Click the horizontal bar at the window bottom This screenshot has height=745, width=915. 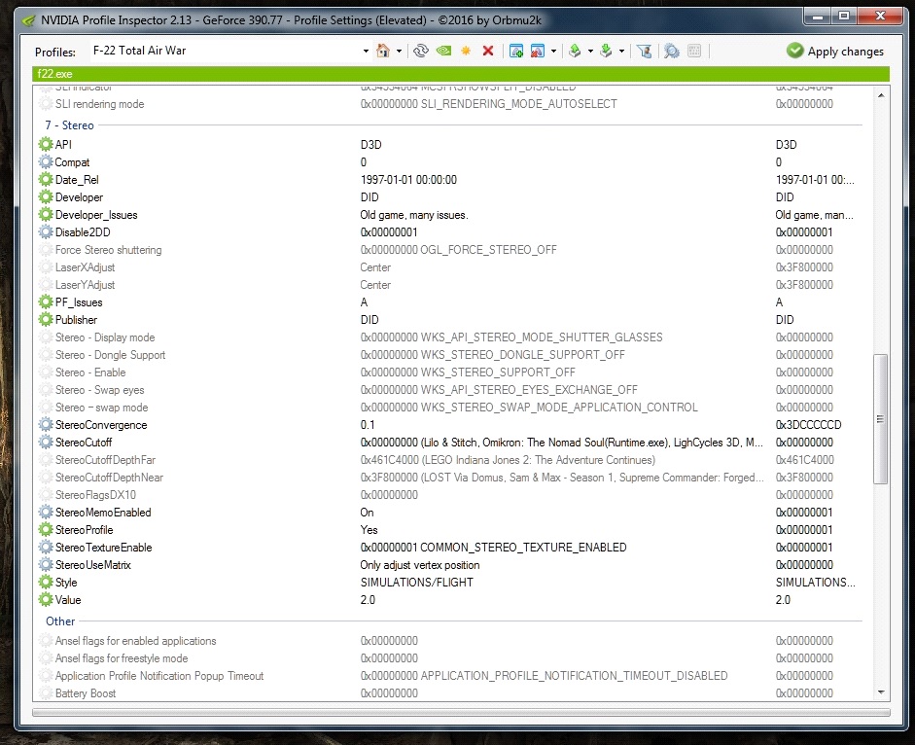coord(461,712)
